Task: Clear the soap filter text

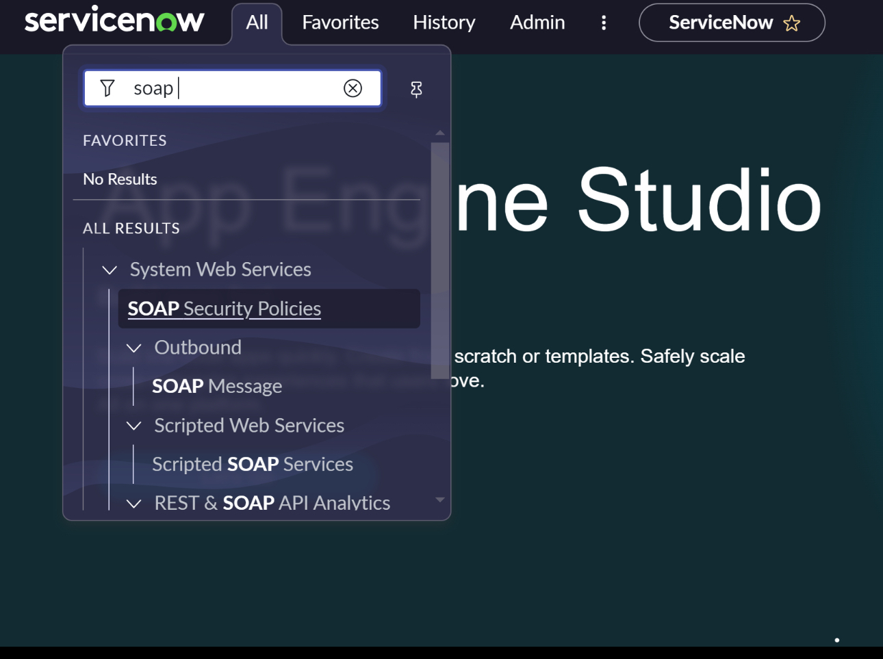Action: pos(353,88)
